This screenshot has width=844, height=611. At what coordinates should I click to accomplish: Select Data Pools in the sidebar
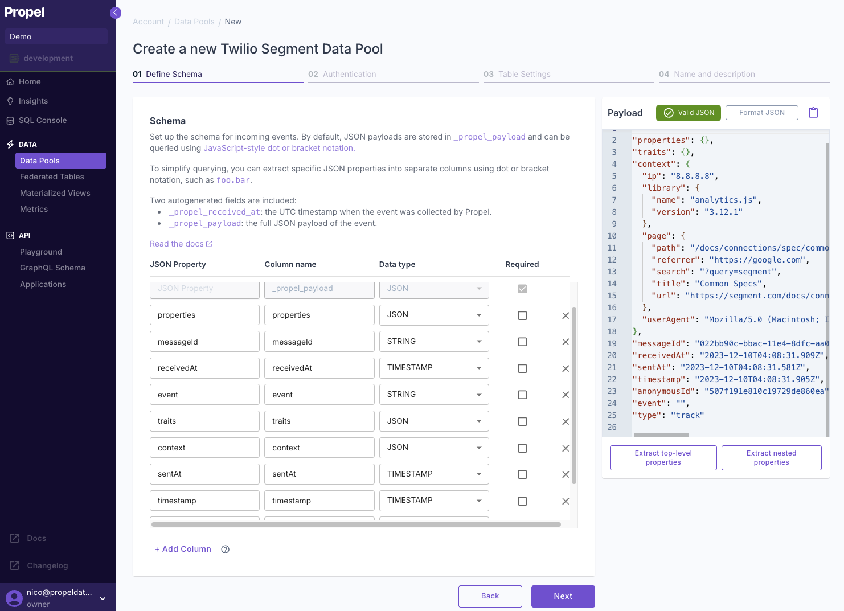tap(39, 161)
